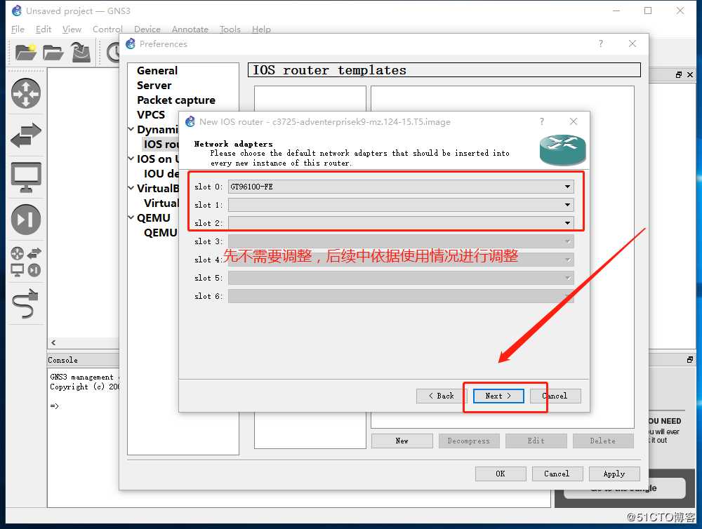Viewport: 702px width, 529px height.
Task: Cancel the Preferences dialog
Action: pos(557,474)
